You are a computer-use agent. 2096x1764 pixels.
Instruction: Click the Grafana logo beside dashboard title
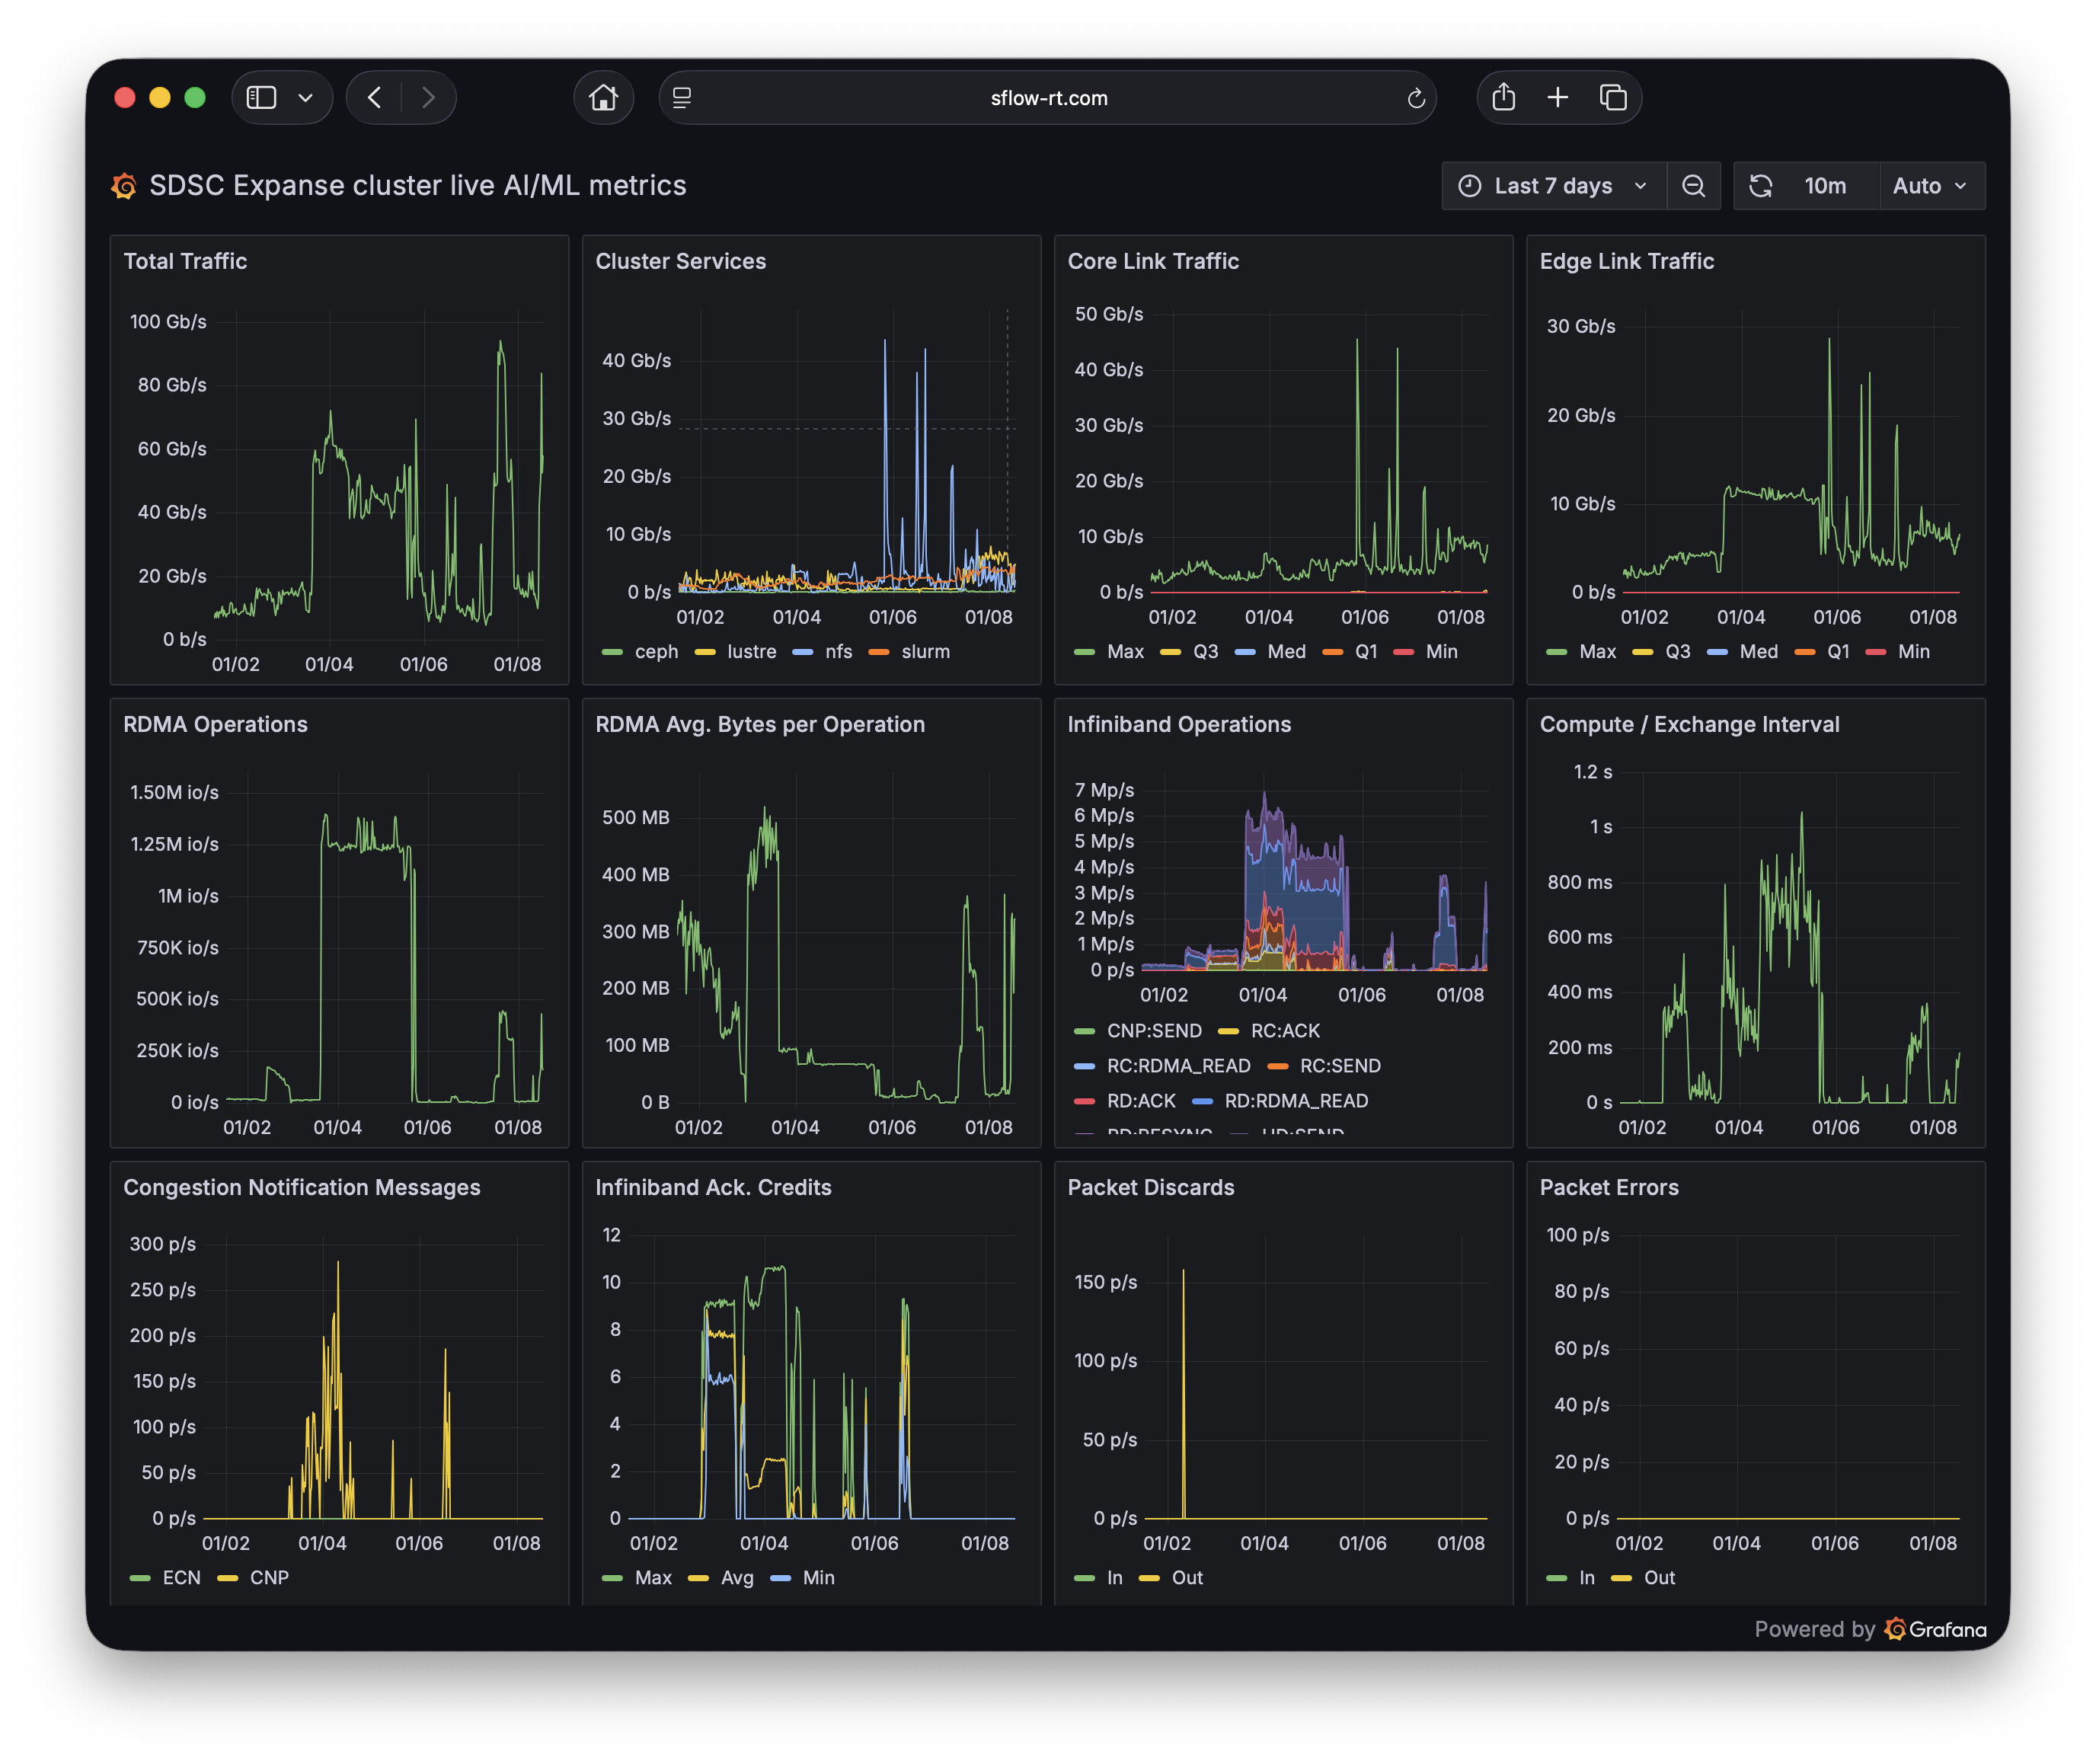tap(124, 186)
